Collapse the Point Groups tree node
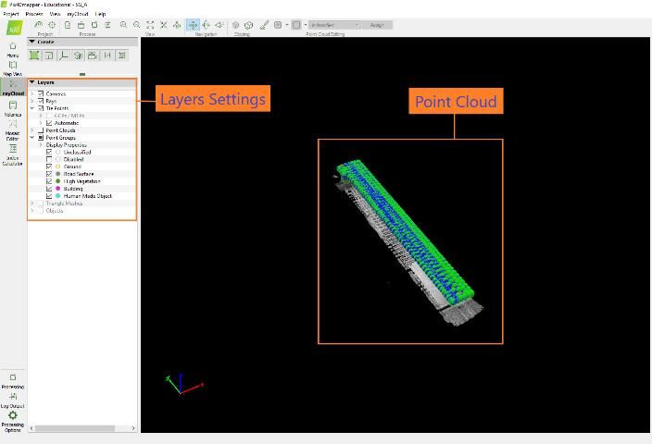This screenshot has height=444, width=652. click(31, 138)
